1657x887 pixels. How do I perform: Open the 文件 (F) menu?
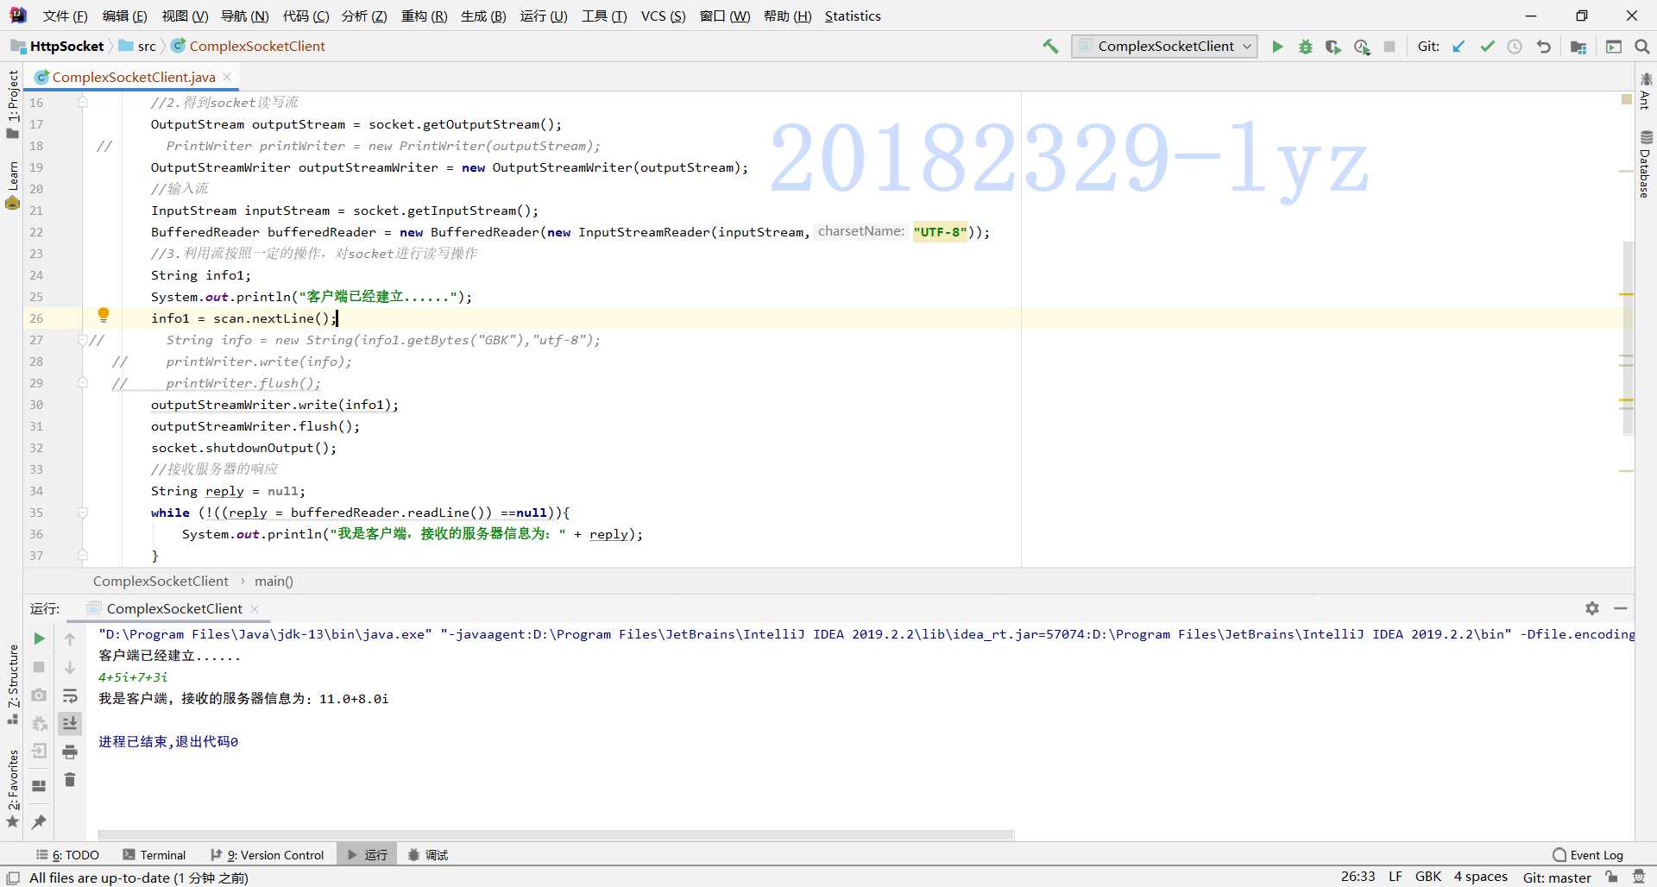[66, 16]
